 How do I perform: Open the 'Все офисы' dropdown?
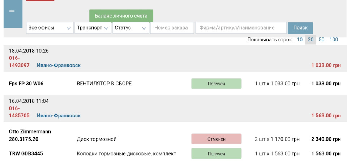tap(50, 28)
